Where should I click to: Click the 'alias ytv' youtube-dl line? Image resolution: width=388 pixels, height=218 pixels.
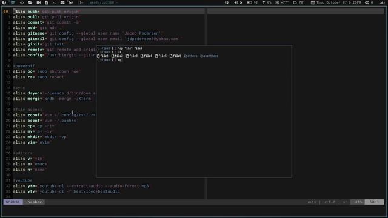coord(67,191)
